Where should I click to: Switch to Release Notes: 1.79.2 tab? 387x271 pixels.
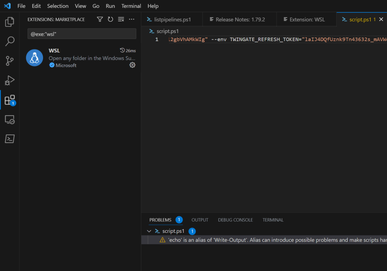coord(240,20)
